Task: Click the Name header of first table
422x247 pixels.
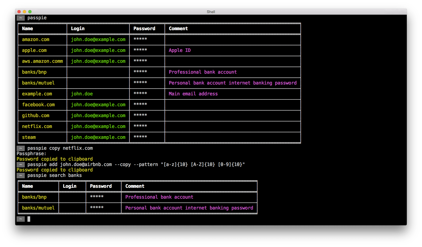Action: (27, 29)
